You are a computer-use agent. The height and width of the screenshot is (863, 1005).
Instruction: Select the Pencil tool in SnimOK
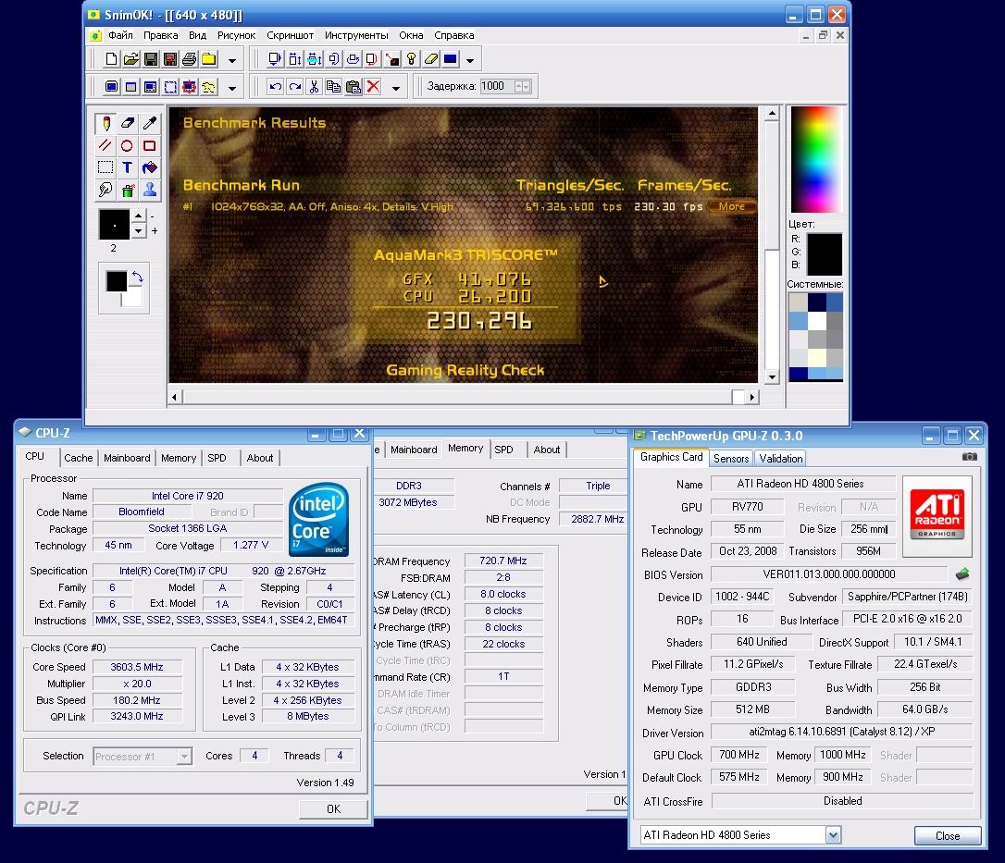pos(105,124)
